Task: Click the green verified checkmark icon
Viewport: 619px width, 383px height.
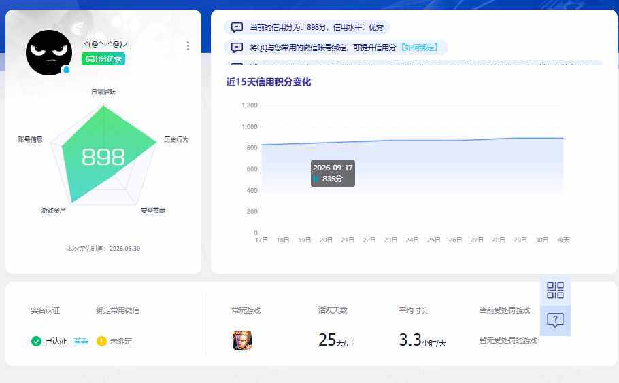Action: pyautogui.click(x=36, y=341)
